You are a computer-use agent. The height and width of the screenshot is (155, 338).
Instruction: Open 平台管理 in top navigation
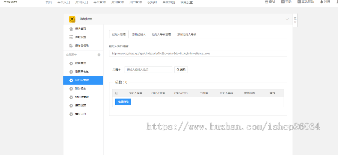100,2
